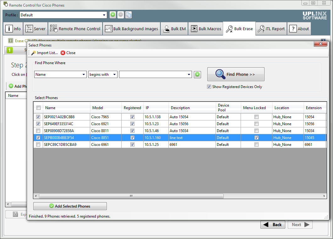Open the Name search field dropdown
Viewport: 333px width, 239px height.
(x=84, y=75)
